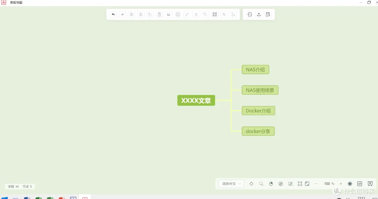
Task: Click the 思维导图 window title text
Action: click(x=16, y=2)
